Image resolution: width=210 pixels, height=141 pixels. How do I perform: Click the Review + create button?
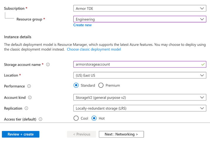[x=21, y=134]
